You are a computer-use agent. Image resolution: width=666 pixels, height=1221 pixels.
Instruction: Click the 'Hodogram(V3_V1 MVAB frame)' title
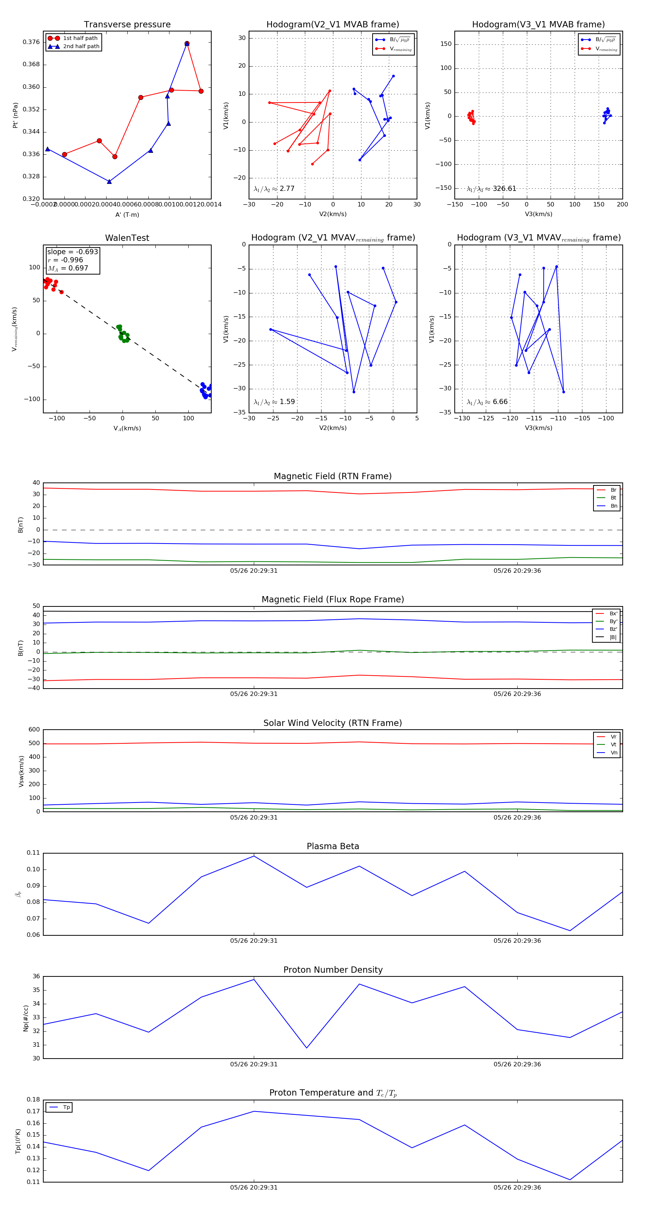538,24
